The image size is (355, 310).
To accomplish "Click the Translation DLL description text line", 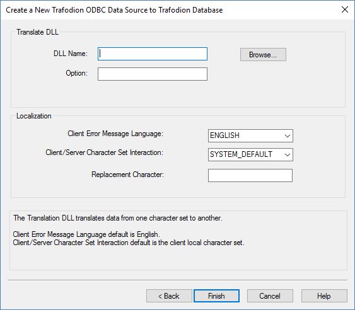I will coord(118,218).
